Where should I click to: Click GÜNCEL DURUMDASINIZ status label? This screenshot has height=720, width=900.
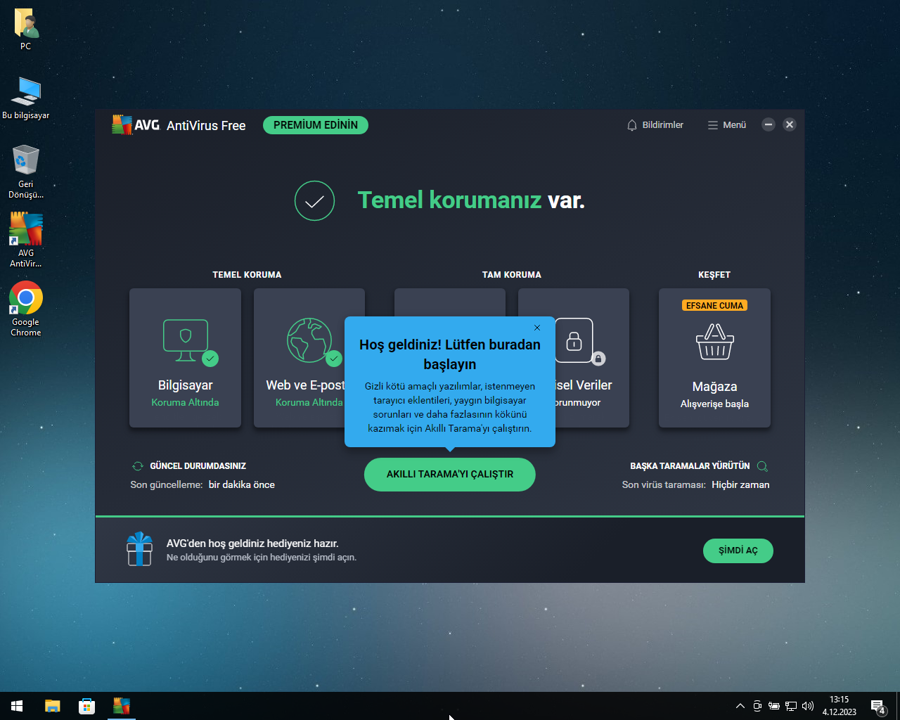click(x=198, y=466)
